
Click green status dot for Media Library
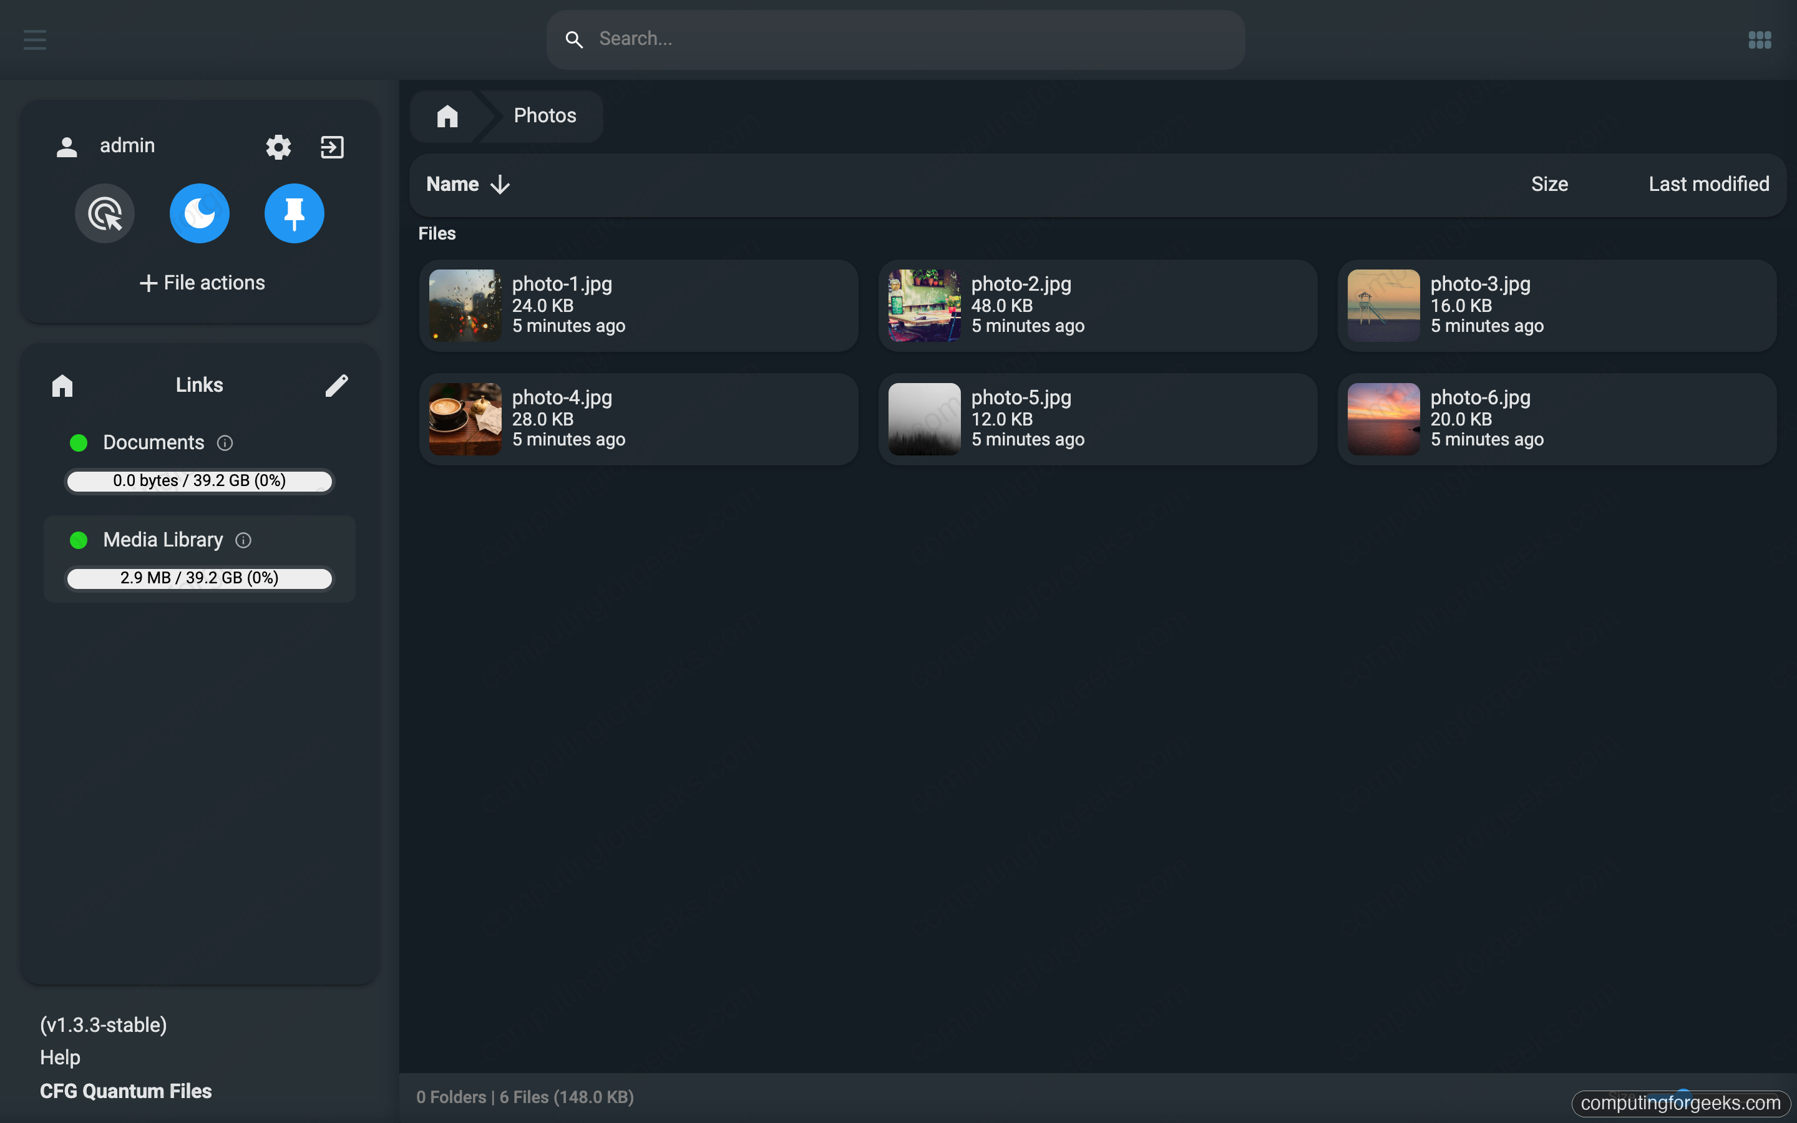[x=79, y=541]
